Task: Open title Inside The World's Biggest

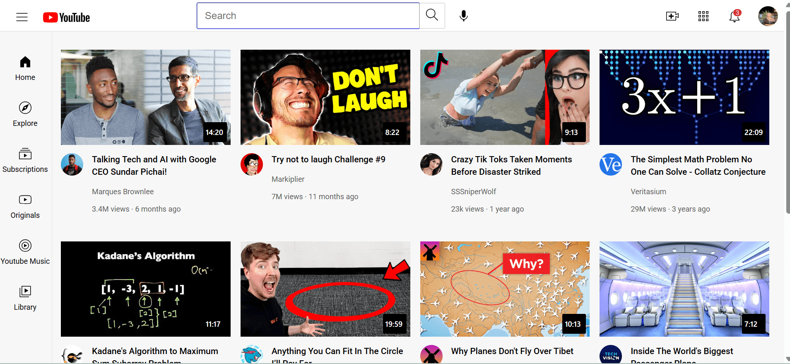Action: click(x=682, y=356)
